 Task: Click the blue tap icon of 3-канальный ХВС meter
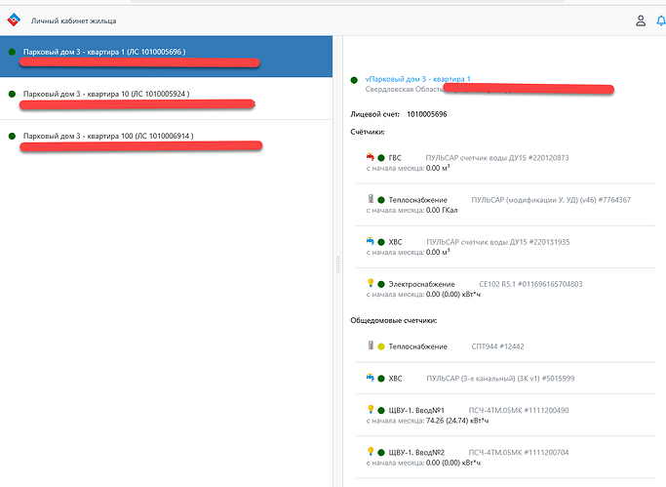(x=370, y=378)
